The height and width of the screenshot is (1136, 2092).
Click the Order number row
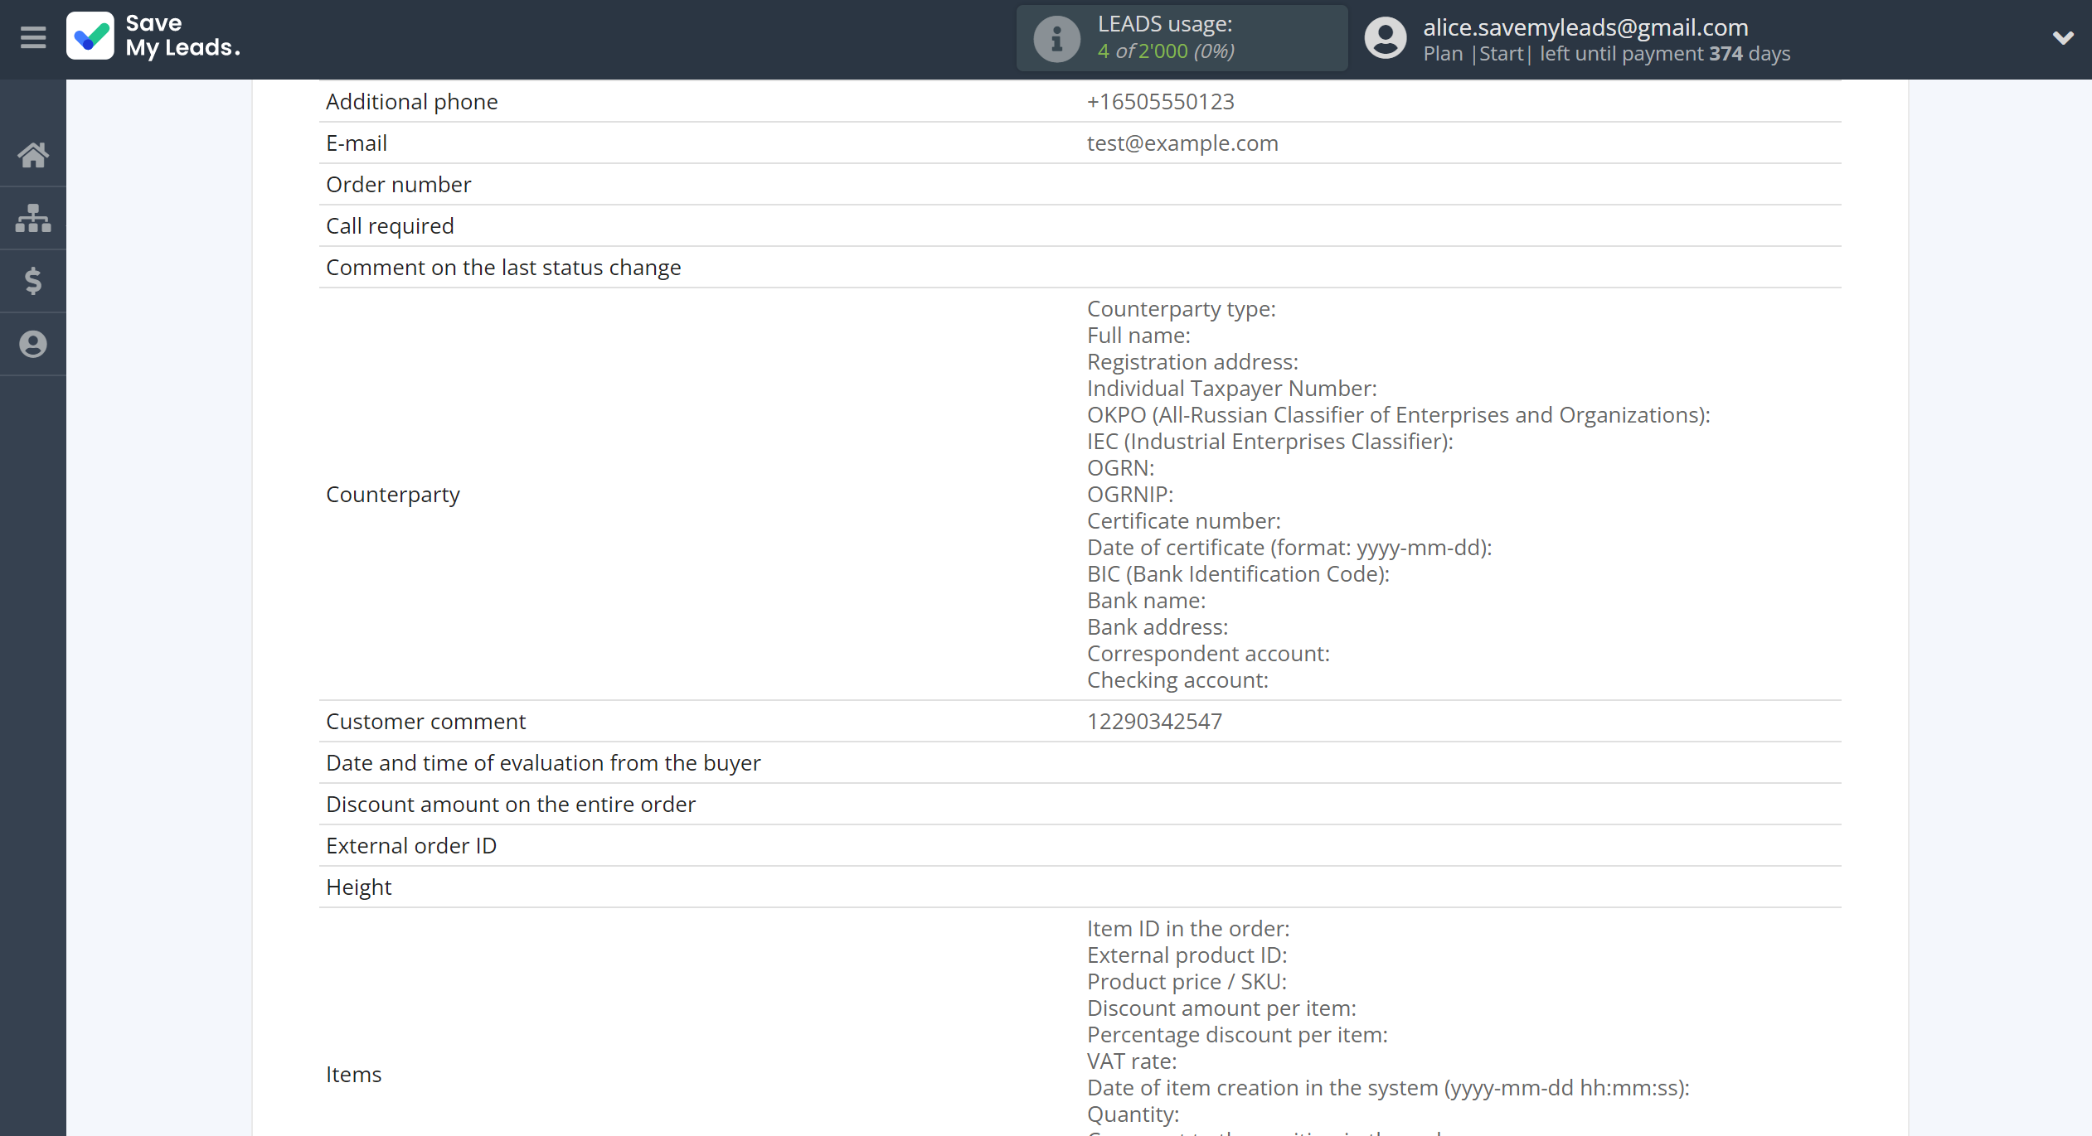[x=399, y=185]
